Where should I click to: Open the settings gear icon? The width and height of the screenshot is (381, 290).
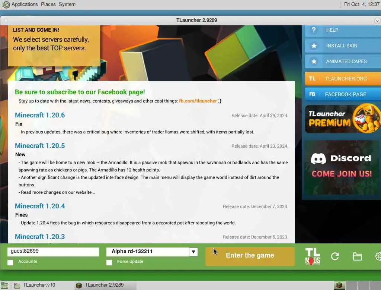click(378, 256)
